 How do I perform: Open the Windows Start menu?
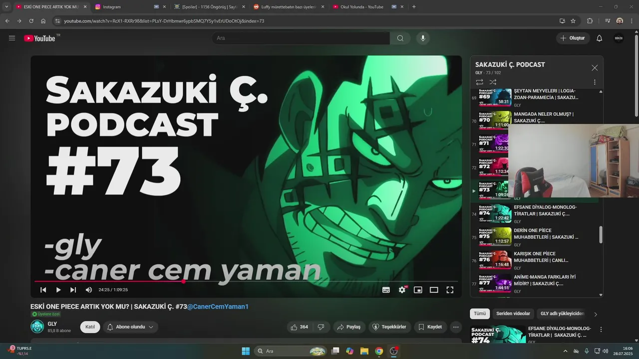tap(246, 351)
